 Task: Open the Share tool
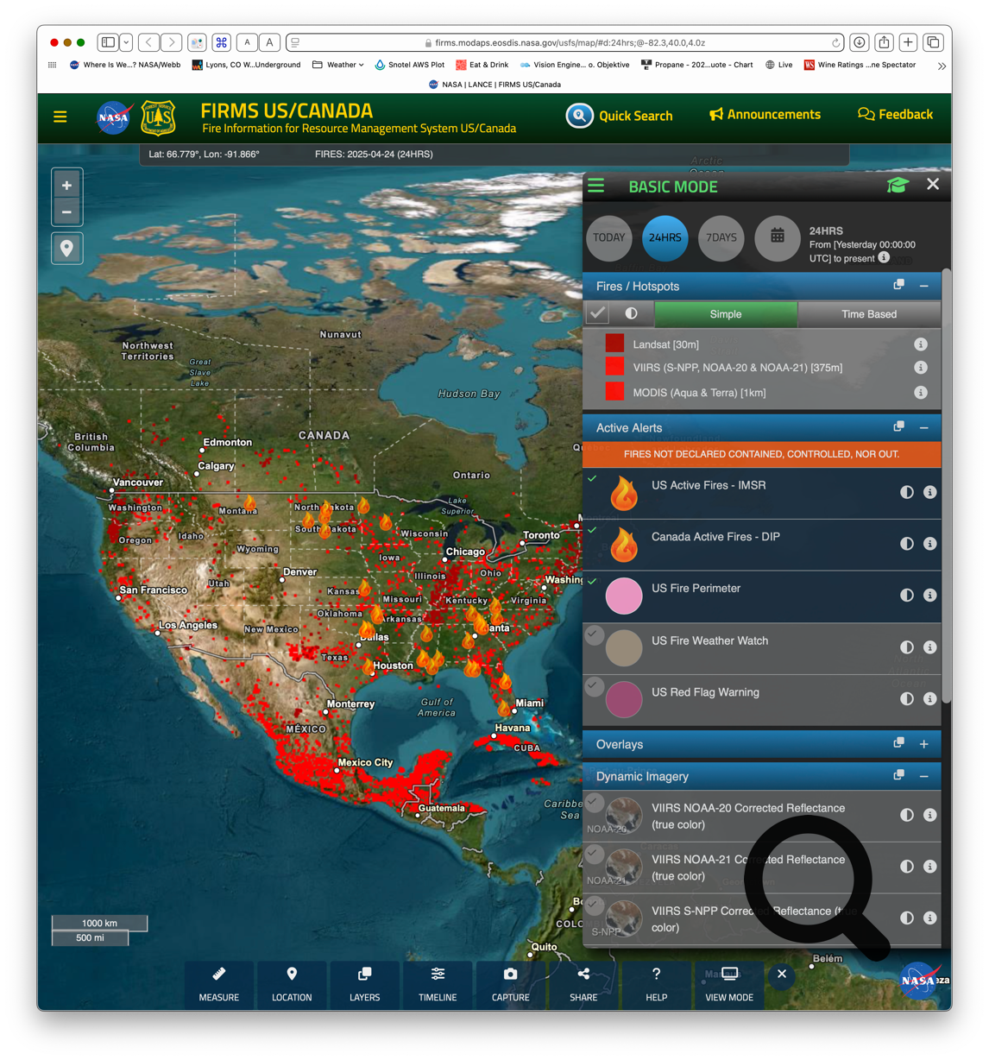(x=583, y=984)
